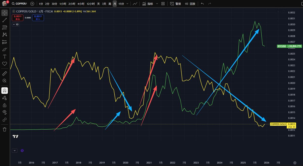
Task: Click the trash remove drawings icon
Action: pyautogui.click(x=5, y=129)
